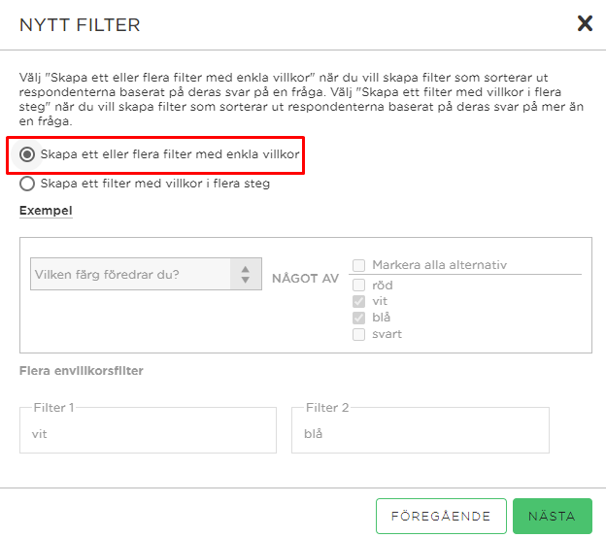The image size is (606, 538).
Task: Click the Filter 2 box containing 'blå'
Action: point(421,430)
